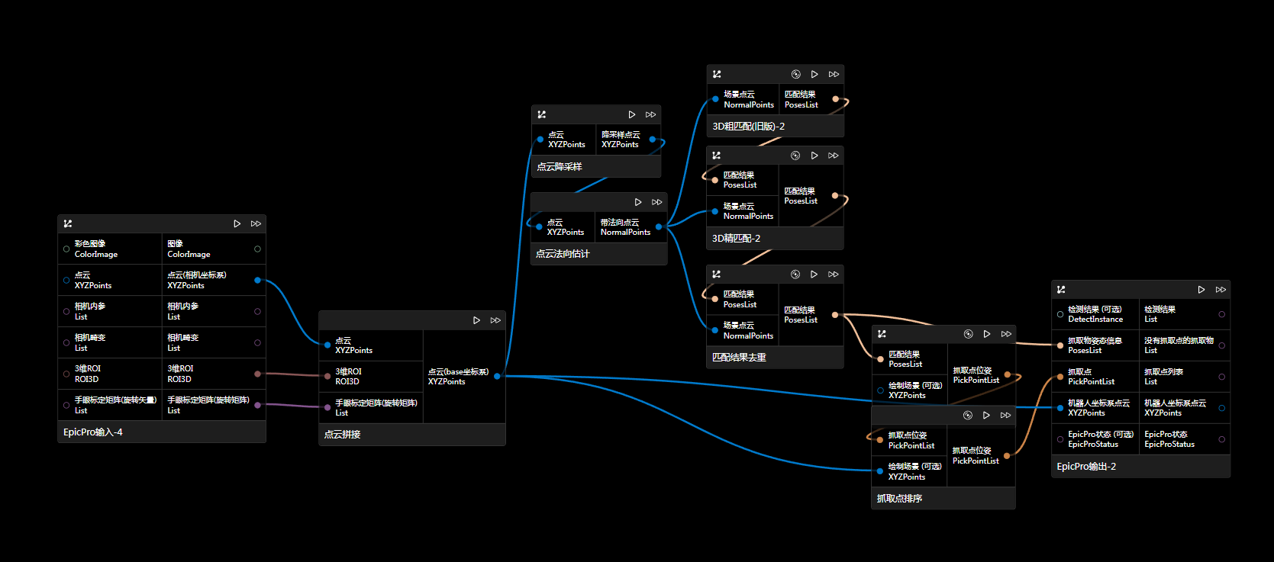Image resolution: width=1274 pixels, height=562 pixels.
Task: Select the 匹配结果去重 node title label
Action: [x=739, y=358]
